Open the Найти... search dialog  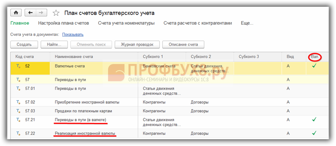54,45
